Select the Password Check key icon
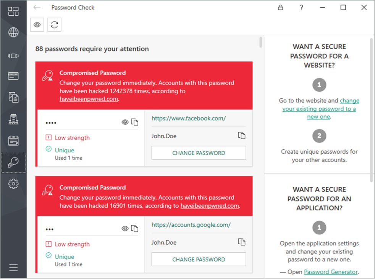 tap(13, 163)
